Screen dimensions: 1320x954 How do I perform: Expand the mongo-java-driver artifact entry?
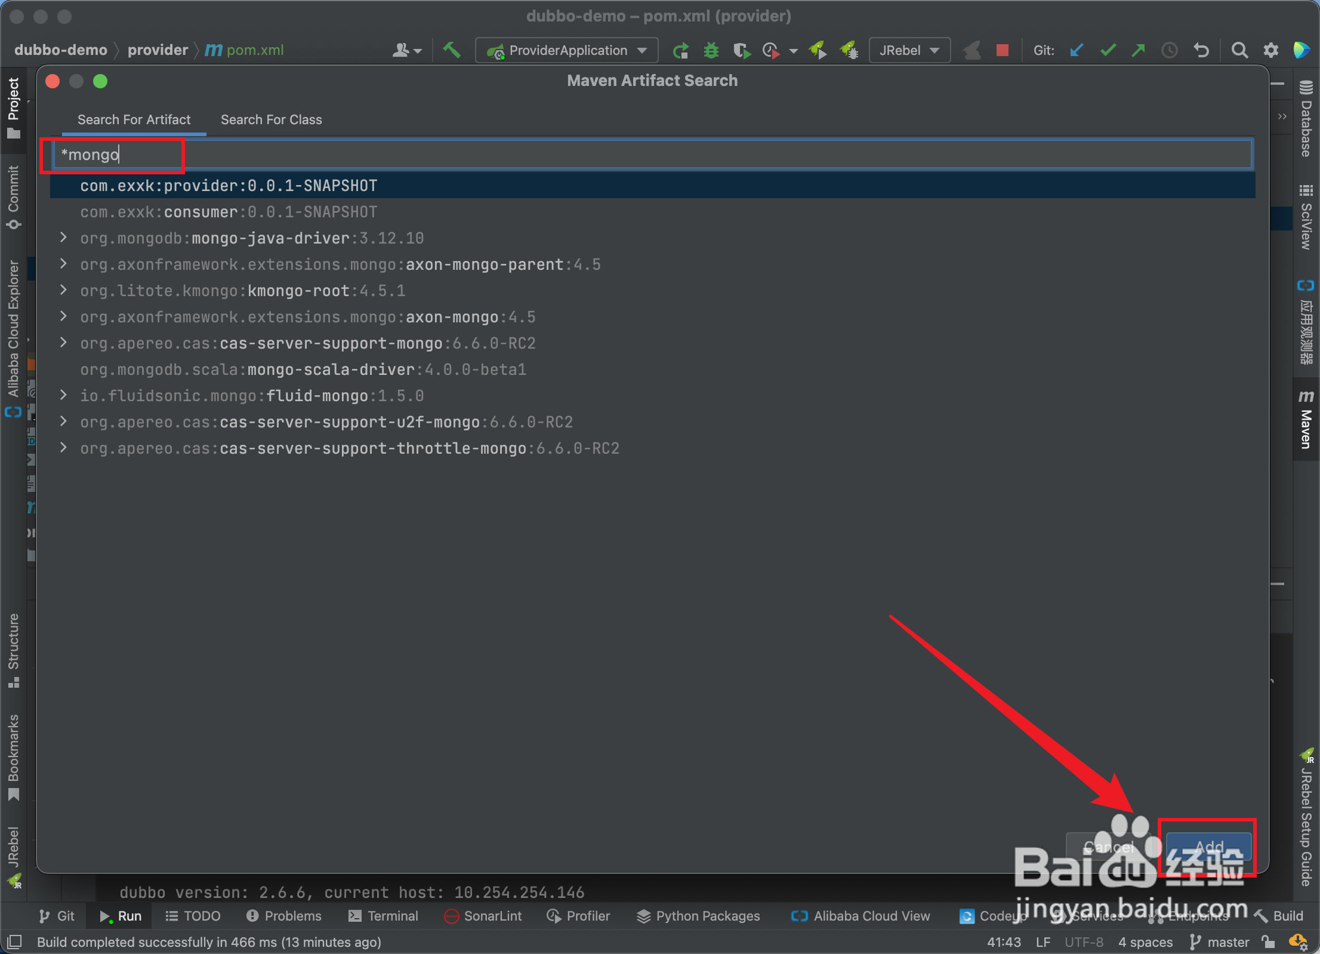click(x=63, y=238)
